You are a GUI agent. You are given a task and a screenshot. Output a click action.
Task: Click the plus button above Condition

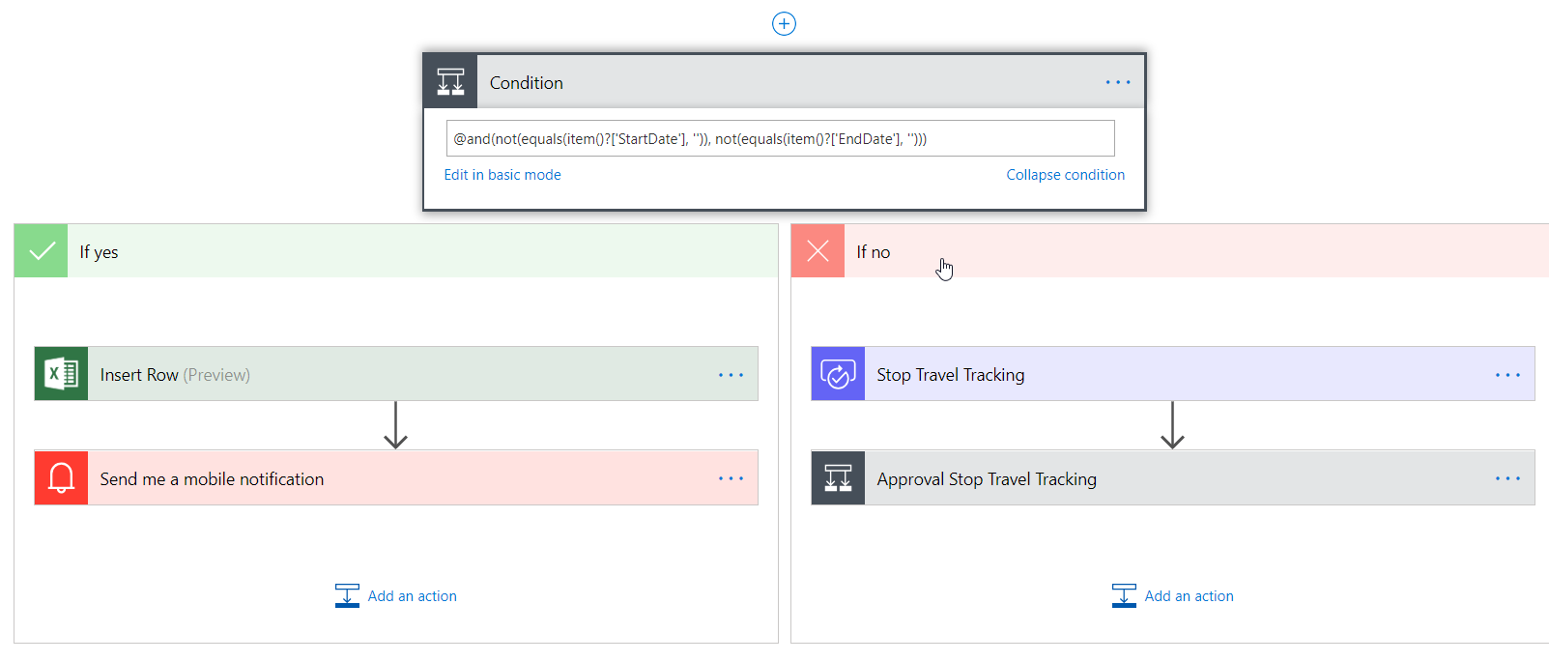(784, 23)
